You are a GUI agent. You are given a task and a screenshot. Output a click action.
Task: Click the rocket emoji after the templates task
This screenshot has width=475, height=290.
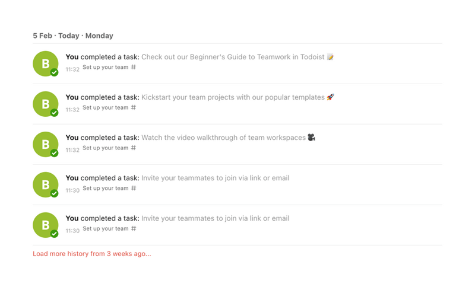point(331,97)
